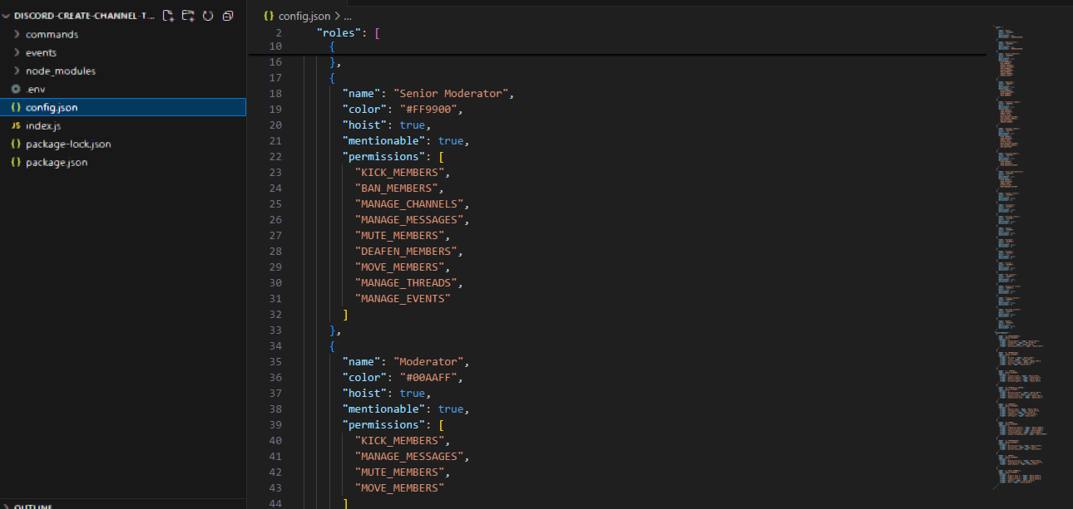Expand the commands folder
This screenshot has height=509, width=1073.
point(17,34)
